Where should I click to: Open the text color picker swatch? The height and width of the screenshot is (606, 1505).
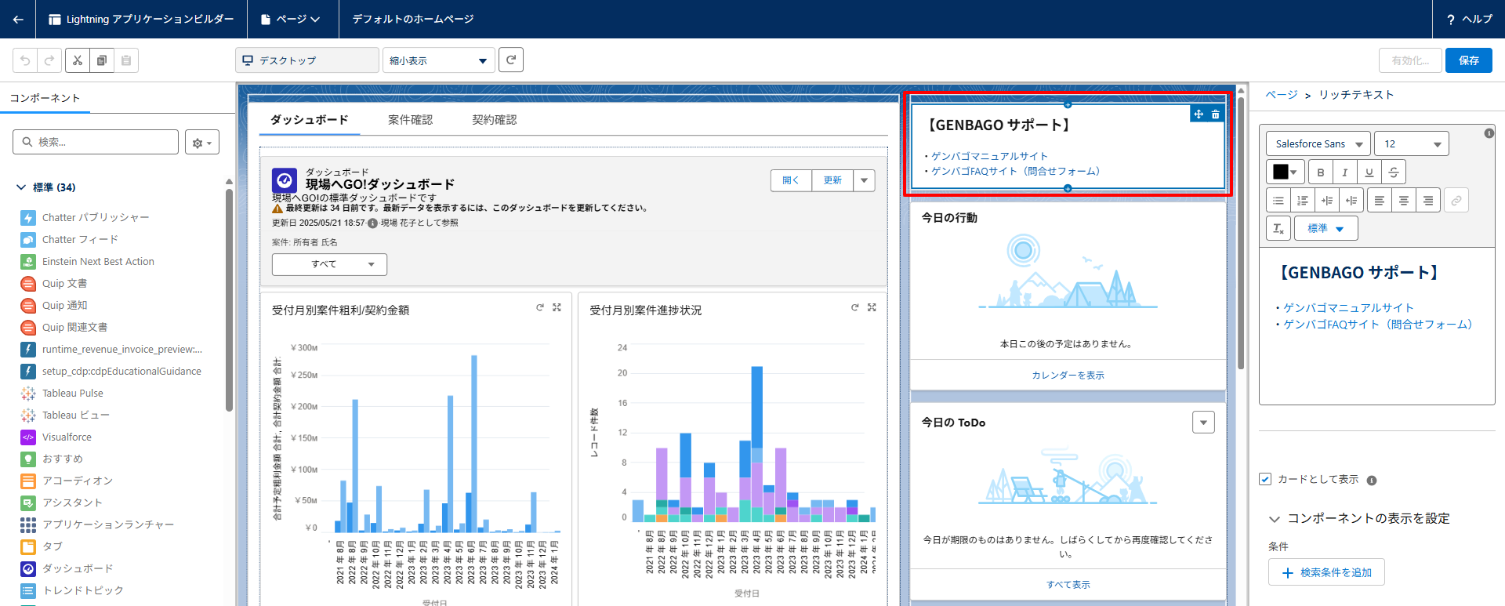(1286, 172)
